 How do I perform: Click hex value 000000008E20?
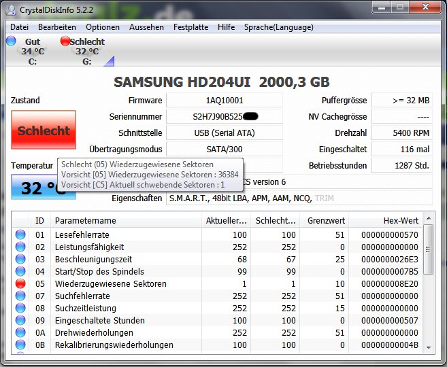(390, 284)
